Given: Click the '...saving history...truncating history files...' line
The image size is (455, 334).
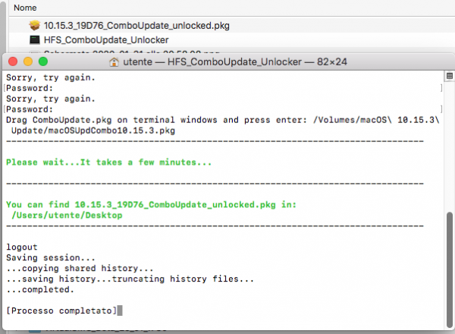Looking at the screenshot, I should 130,279.
